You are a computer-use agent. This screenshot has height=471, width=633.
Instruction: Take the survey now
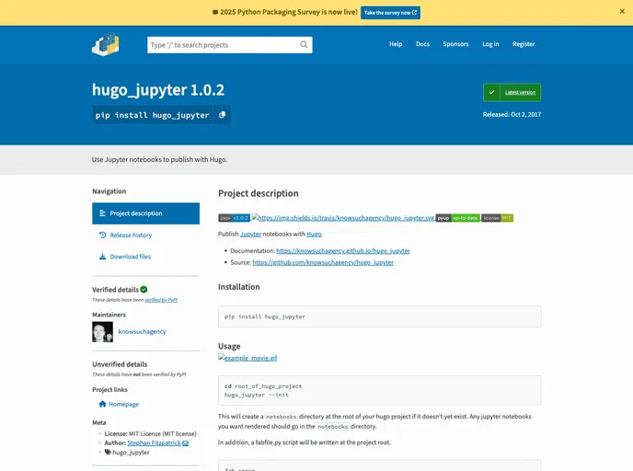(390, 13)
